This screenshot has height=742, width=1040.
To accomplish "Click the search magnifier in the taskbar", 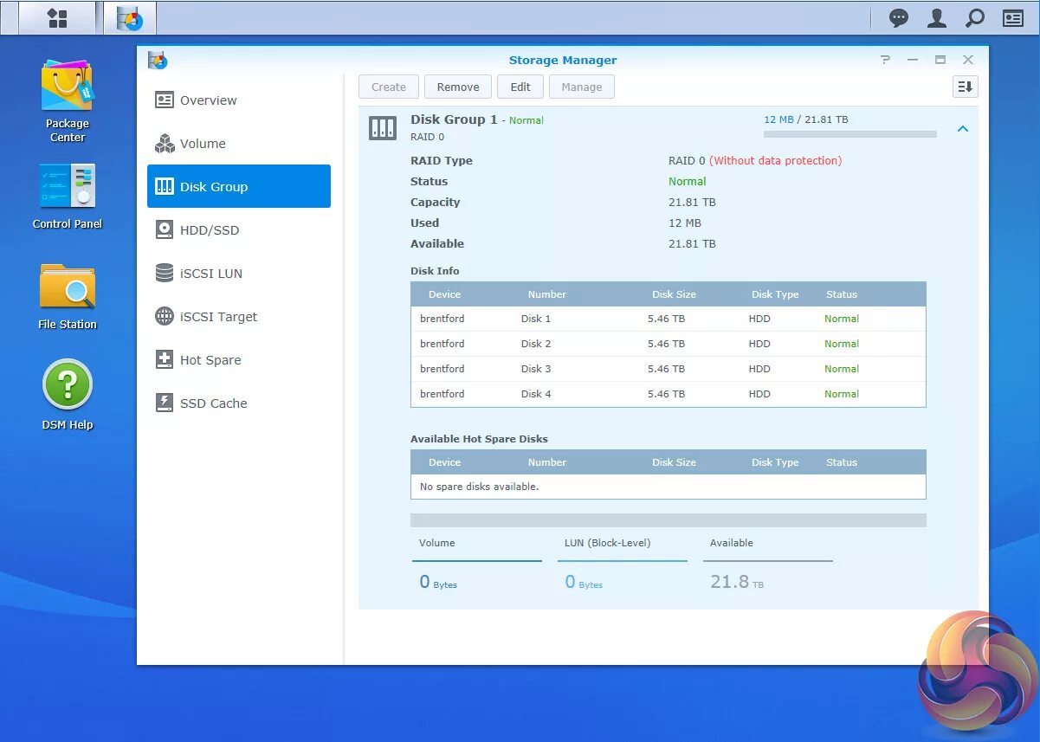I will [975, 17].
